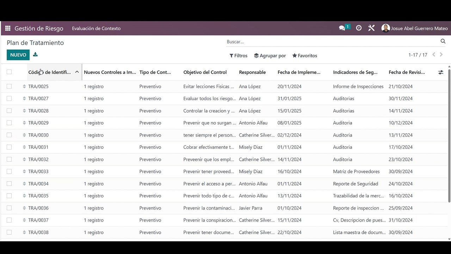Check the box for row TRA/0035
Screen dimensions: 451x254
point(9,196)
